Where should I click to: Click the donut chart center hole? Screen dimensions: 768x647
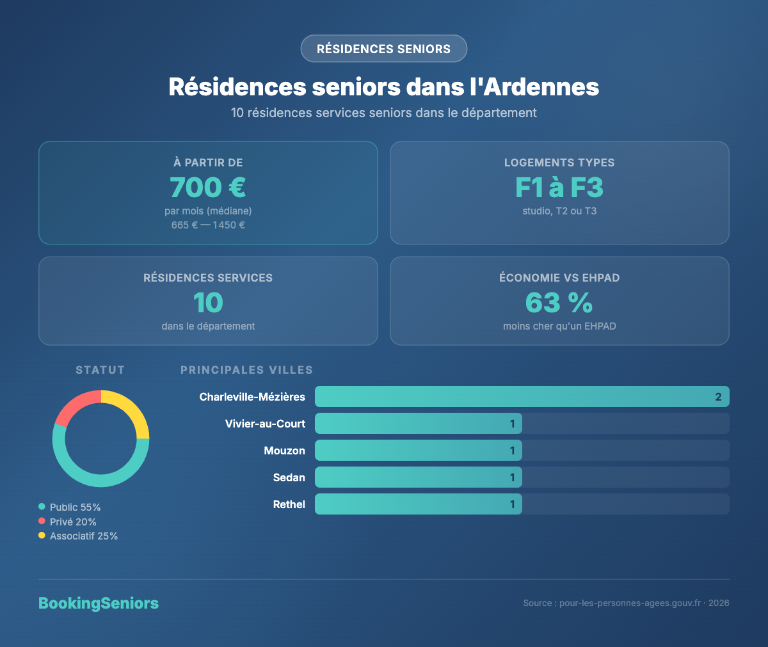tap(100, 438)
